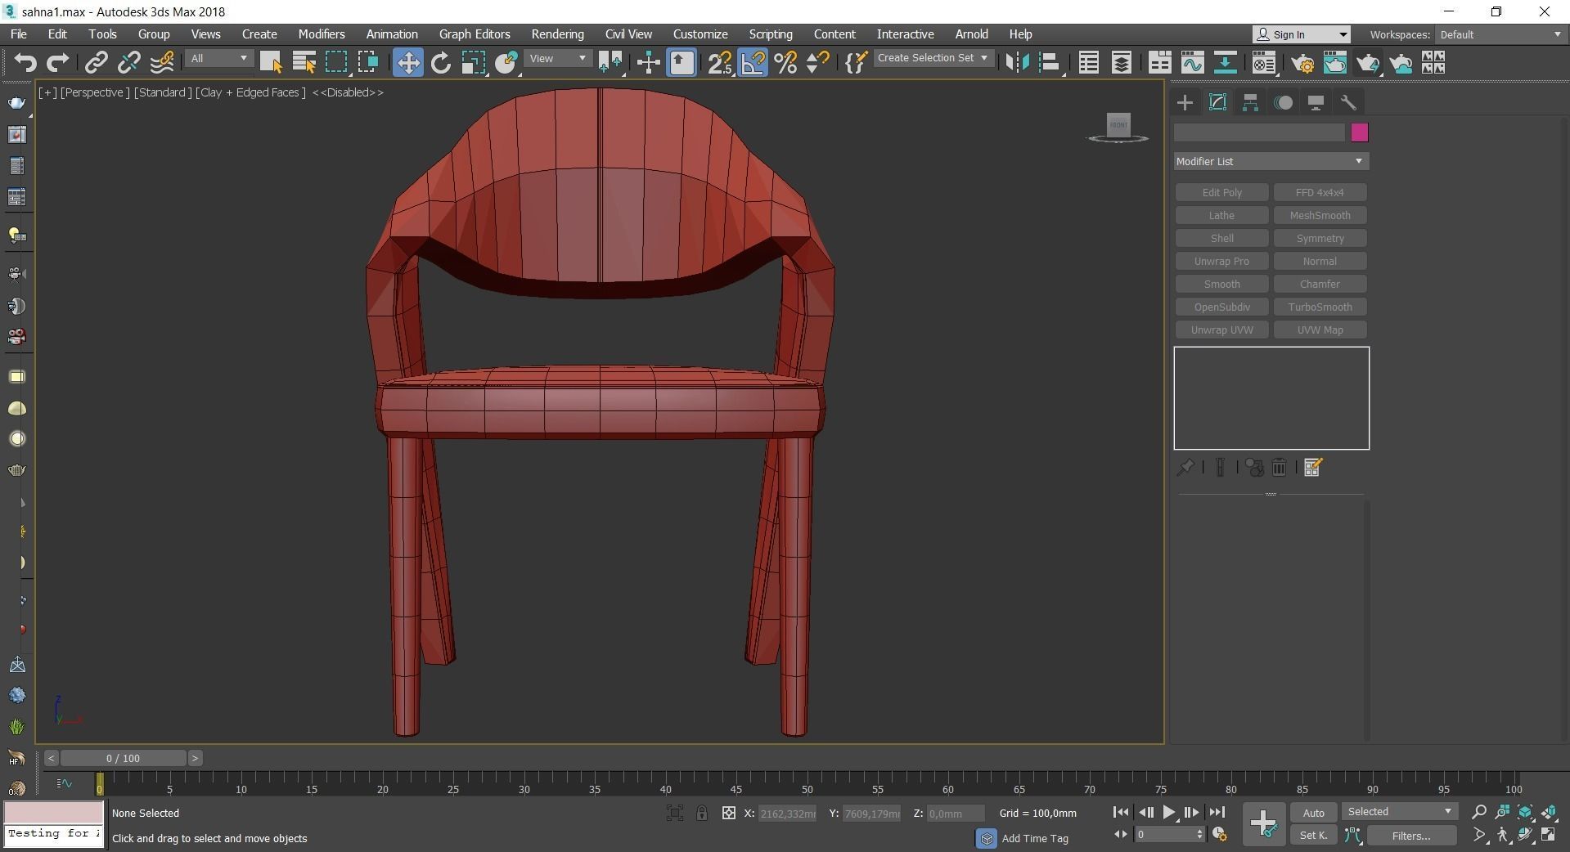
Task: Activate the Select and Rotate tool
Action: 440,63
